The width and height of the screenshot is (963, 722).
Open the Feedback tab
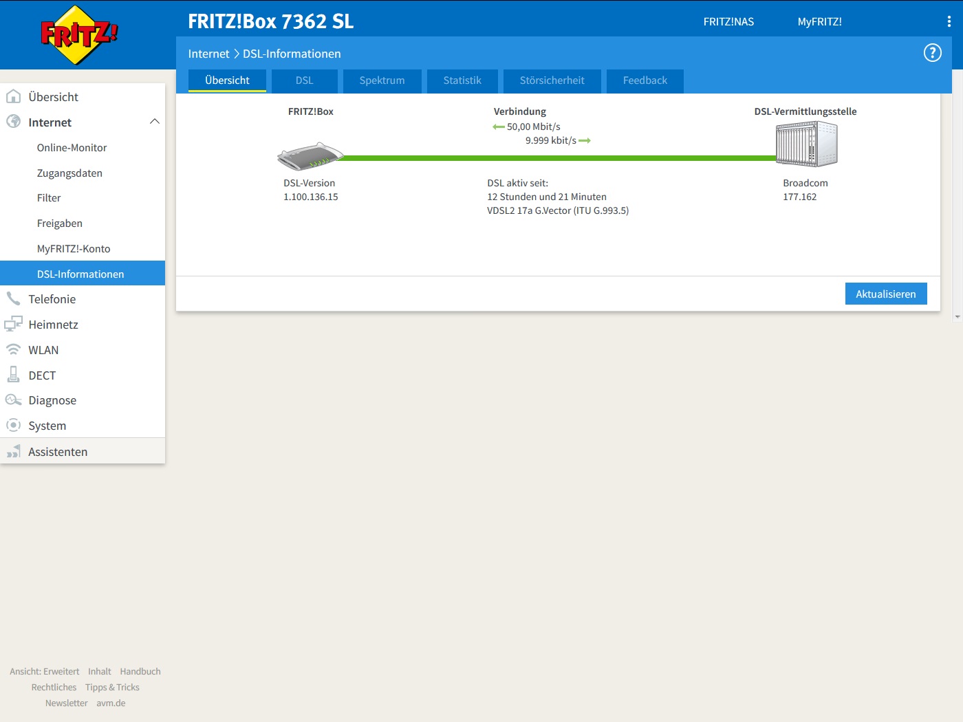coord(645,80)
